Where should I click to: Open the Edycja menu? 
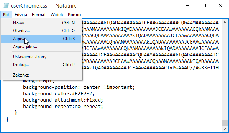tap(21, 15)
